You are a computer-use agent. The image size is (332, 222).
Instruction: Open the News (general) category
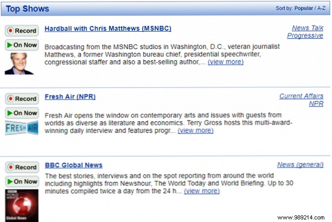(x=300, y=164)
